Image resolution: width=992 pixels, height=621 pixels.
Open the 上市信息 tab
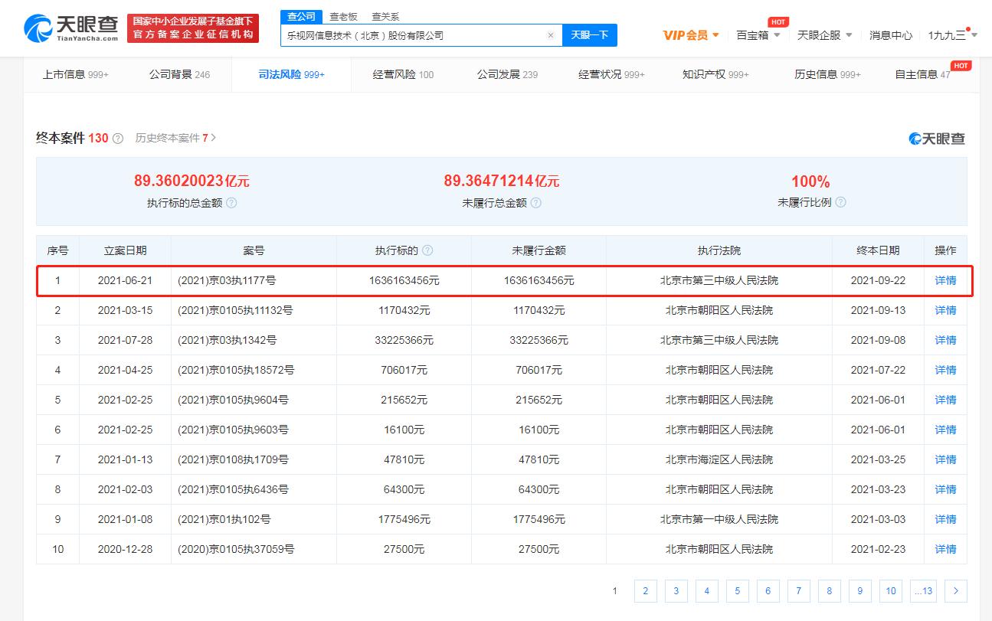click(x=76, y=74)
